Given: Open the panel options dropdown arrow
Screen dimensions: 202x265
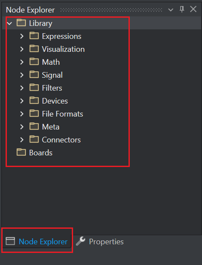Looking at the screenshot, I should pos(171,10).
